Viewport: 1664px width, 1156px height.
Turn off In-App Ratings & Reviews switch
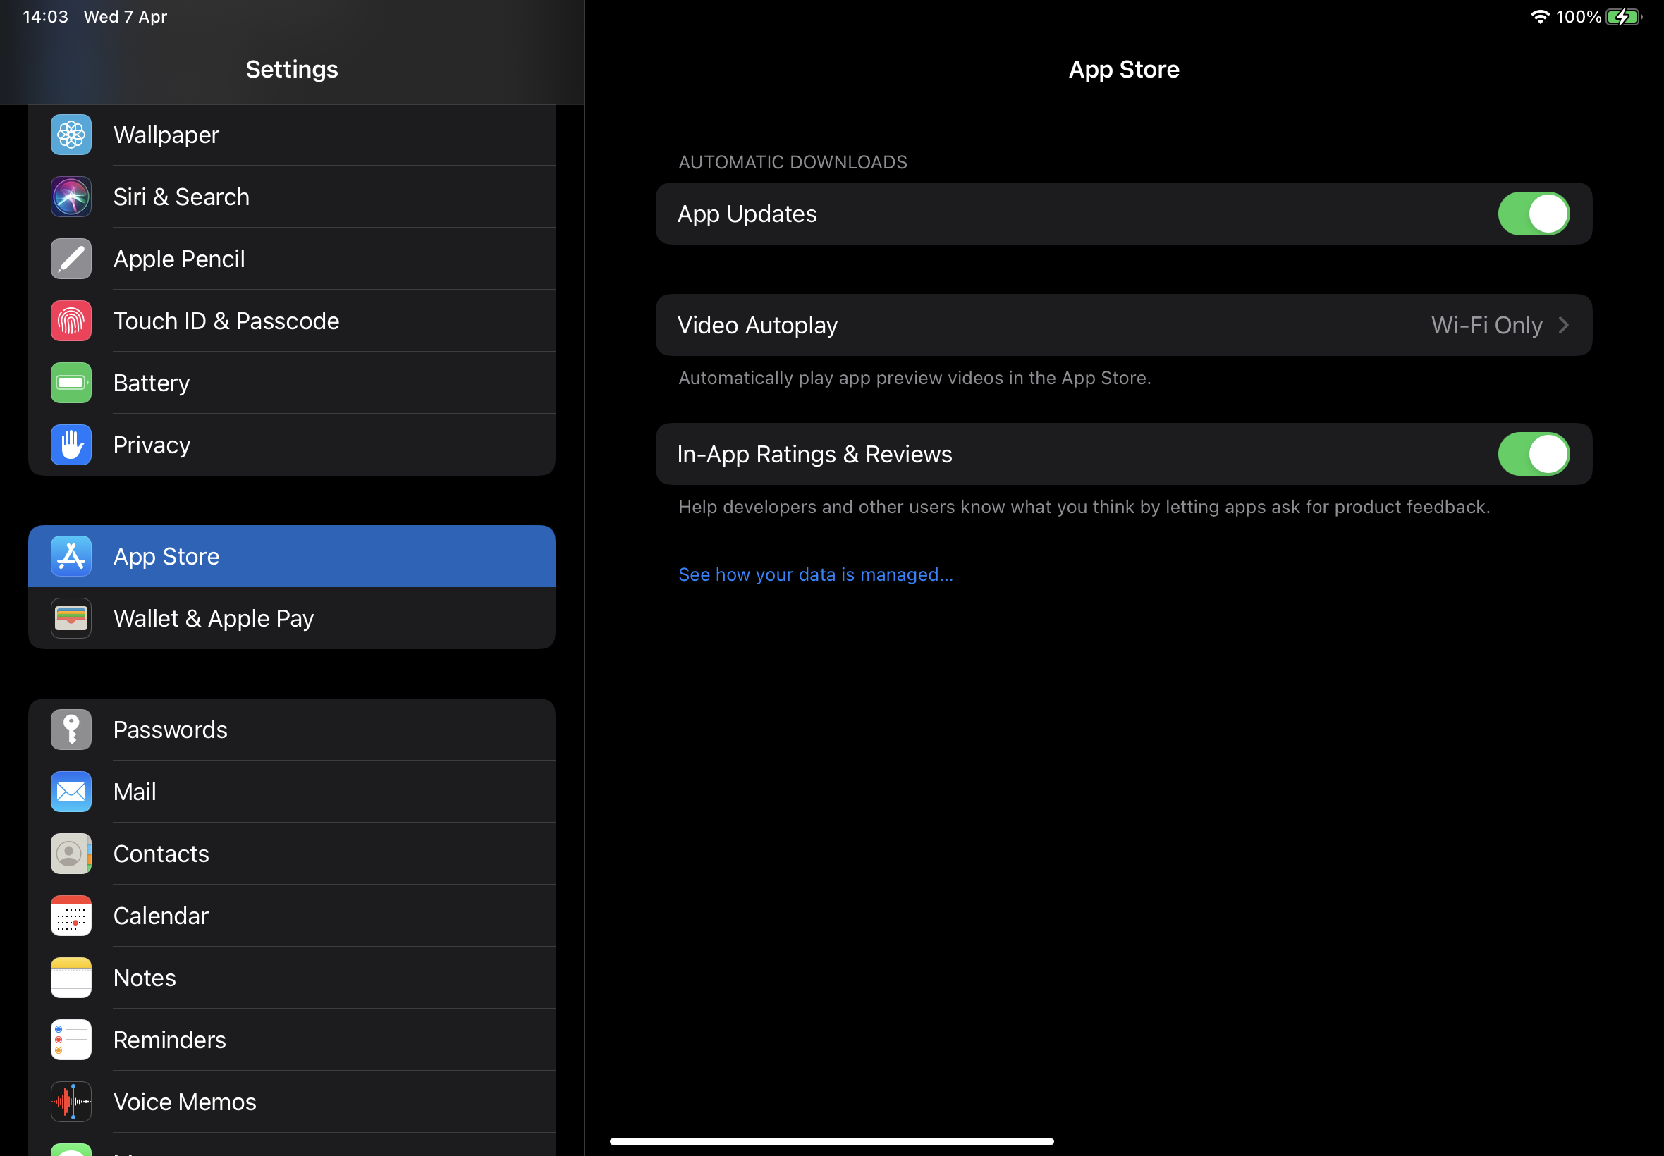(x=1534, y=454)
